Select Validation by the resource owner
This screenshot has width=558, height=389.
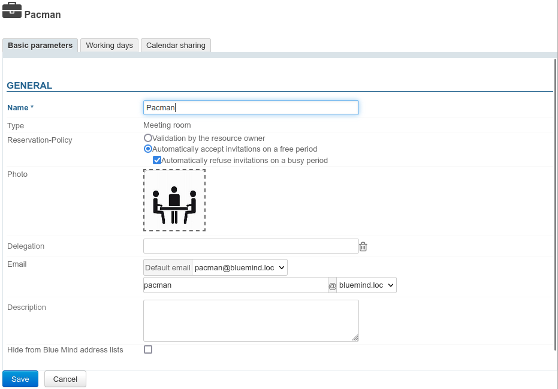click(x=148, y=138)
